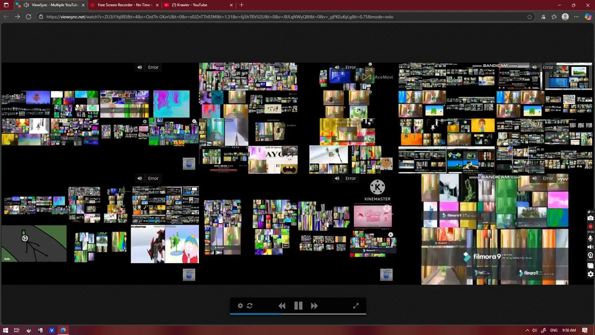Open the browser profile avatar
Image resolution: width=595 pixels, height=335 pixels.
(x=565, y=17)
